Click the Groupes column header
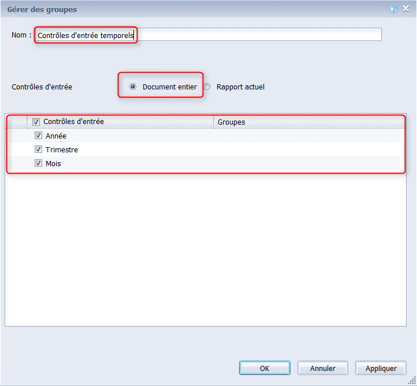 tap(310, 122)
